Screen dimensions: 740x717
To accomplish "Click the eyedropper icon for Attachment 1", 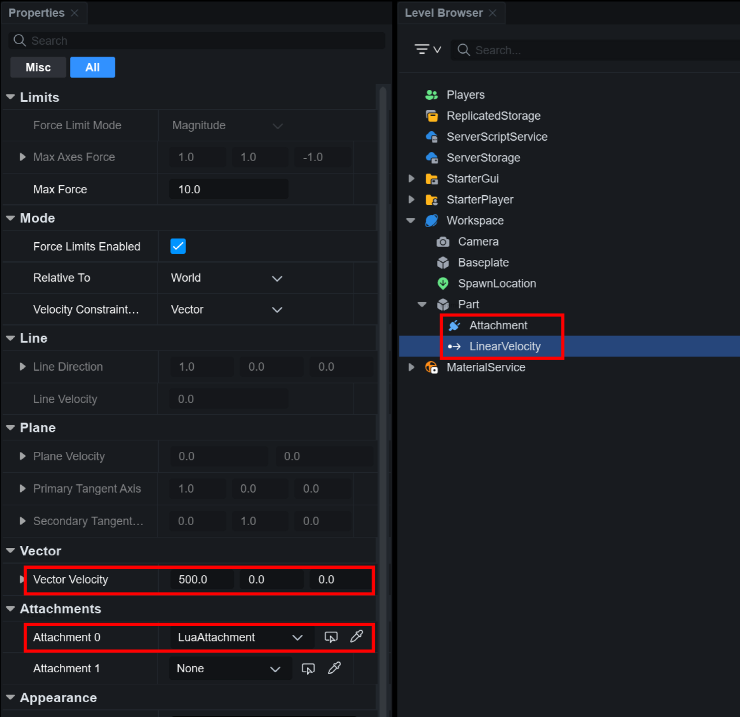I will point(334,668).
